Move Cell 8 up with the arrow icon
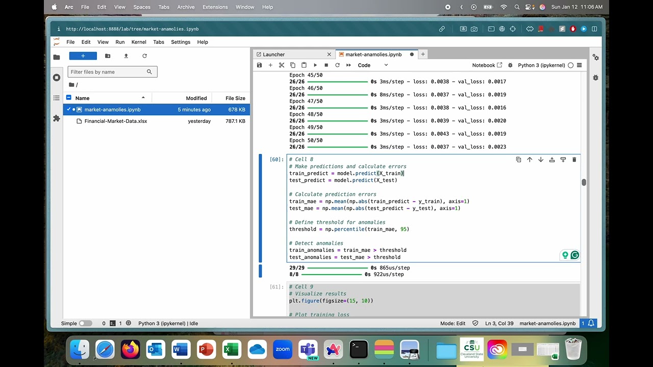Viewport: 653px width, 367px height. pos(530,160)
